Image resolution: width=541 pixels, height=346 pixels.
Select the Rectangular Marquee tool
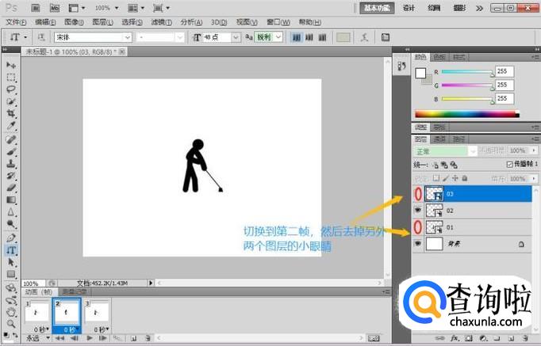pos(12,78)
